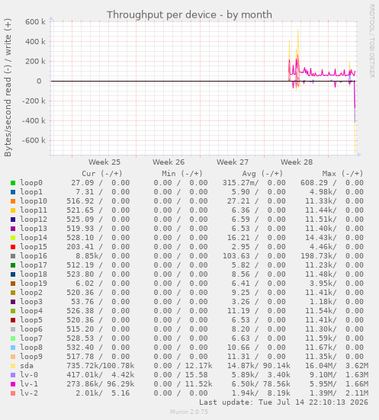
Task: Click the yellow loop11 legend swatch
Action: coord(13,210)
